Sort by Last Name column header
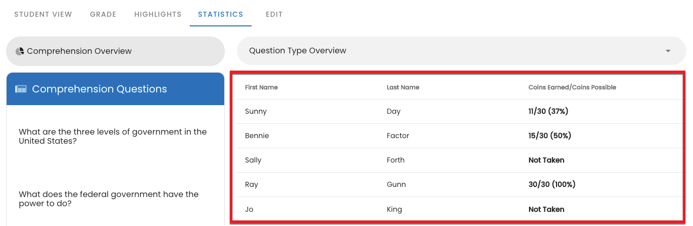The width and height of the screenshot is (693, 226). pos(403,87)
